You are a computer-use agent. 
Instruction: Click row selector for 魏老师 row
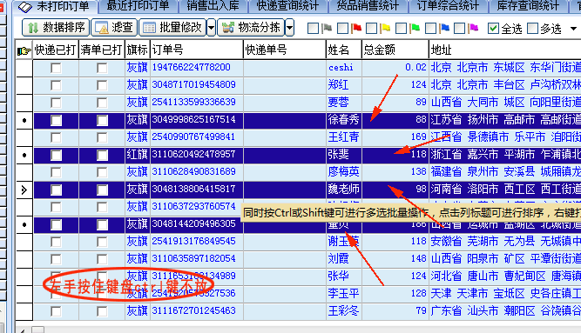coord(24,190)
